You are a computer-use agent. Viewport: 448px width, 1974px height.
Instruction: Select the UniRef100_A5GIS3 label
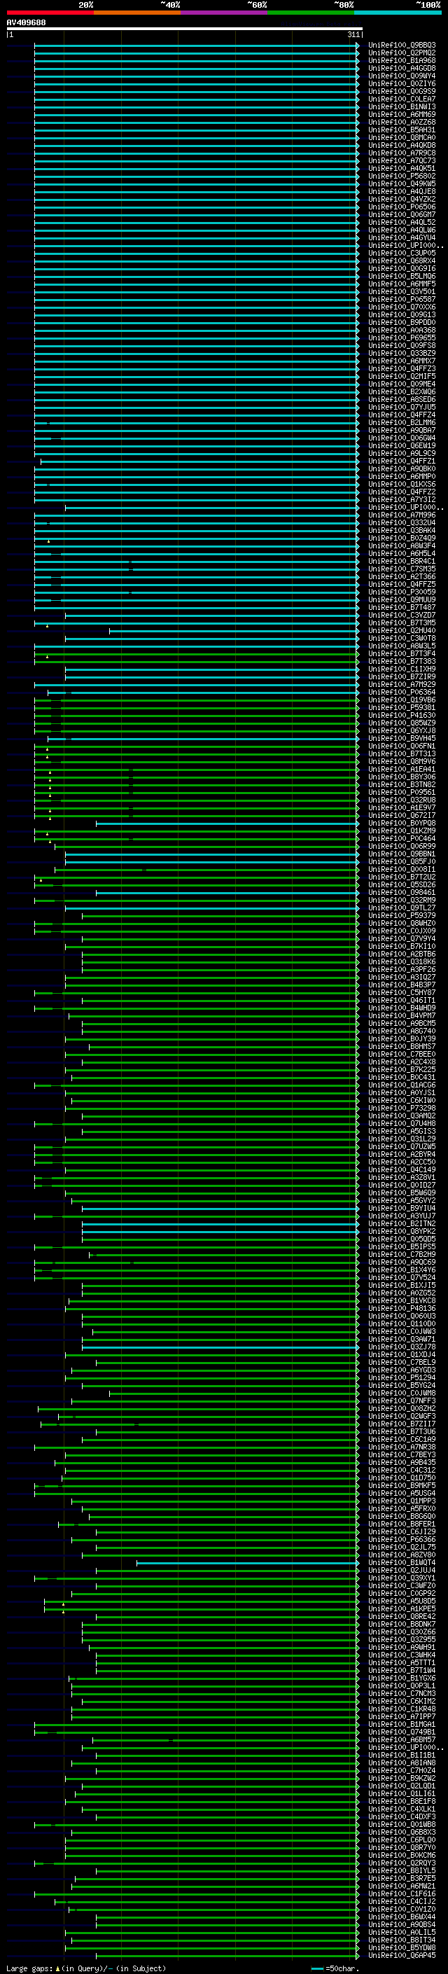pos(401,1131)
